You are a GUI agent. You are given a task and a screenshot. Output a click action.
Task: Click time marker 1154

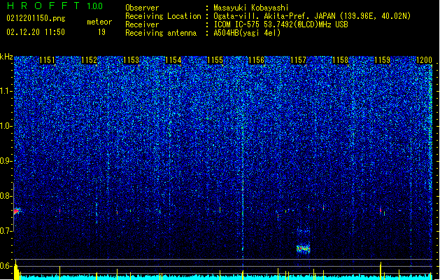(173, 60)
